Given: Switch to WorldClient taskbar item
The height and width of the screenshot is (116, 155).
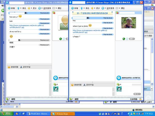Looking at the screenshot, I should pyautogui.click(x=38, y=114).
